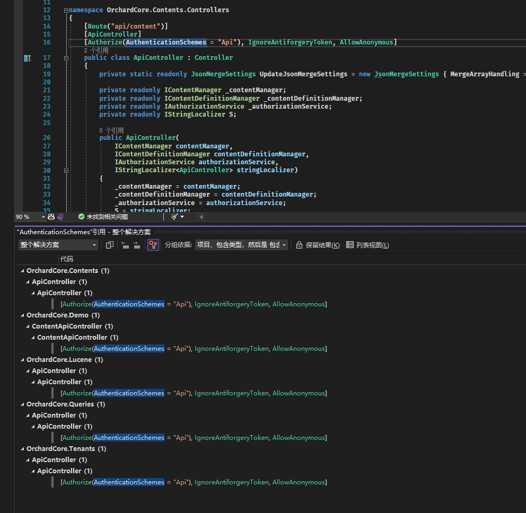Click [Route("api/content")] on line 14
526x513 pixels.
(126, 26)
